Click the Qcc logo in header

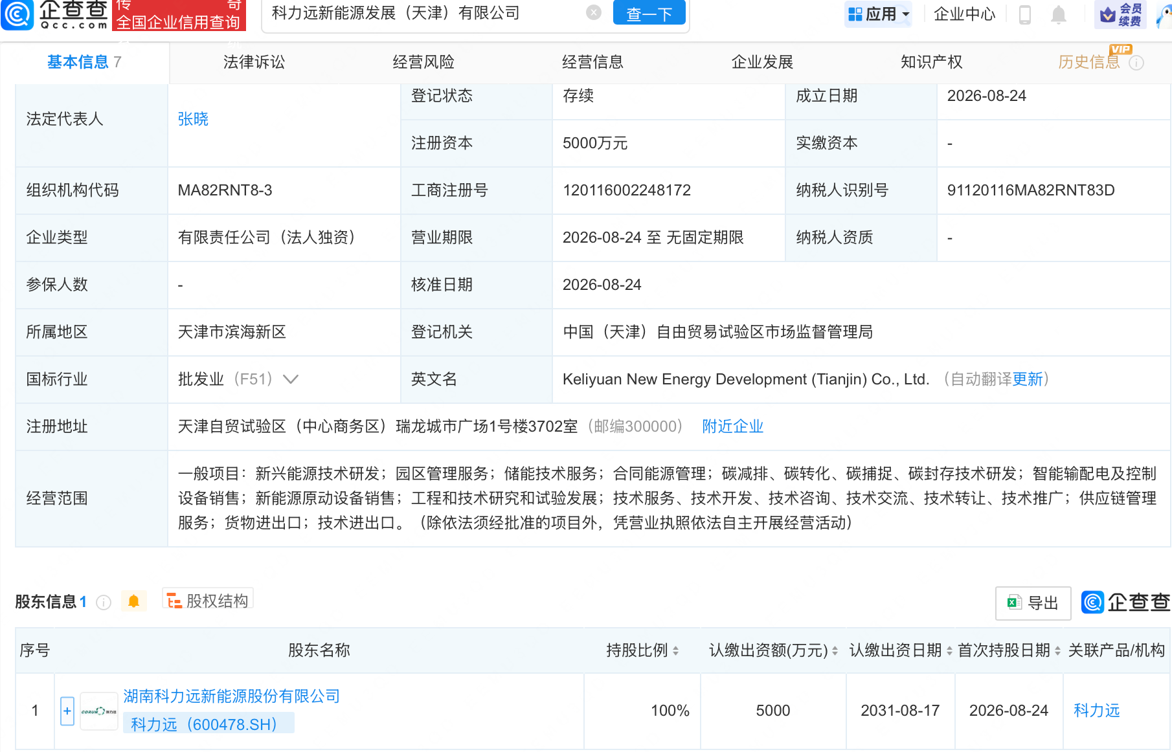pos(55,14)
